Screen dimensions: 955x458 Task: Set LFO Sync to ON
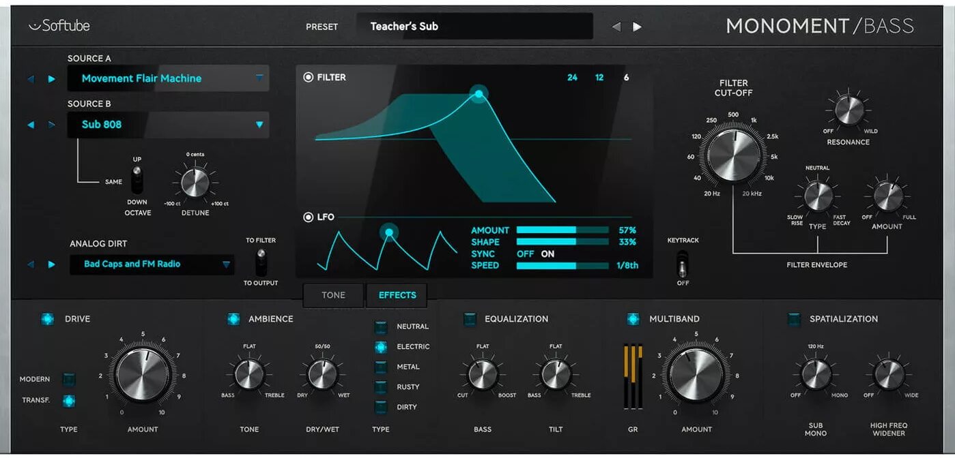(547, 254)
